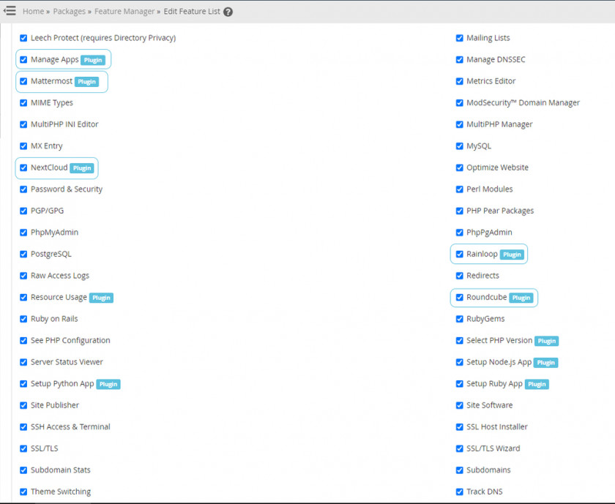The height and width of the screenshot is (504, 615).
Task: Open Packages breadcrumb link
Action: pyautogui.click(x=69, y=12)
